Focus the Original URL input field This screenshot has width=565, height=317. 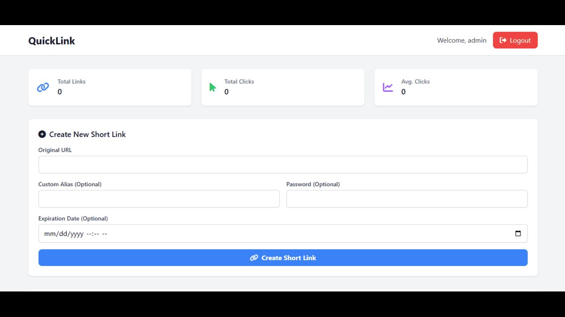click(x=282, y=165)
